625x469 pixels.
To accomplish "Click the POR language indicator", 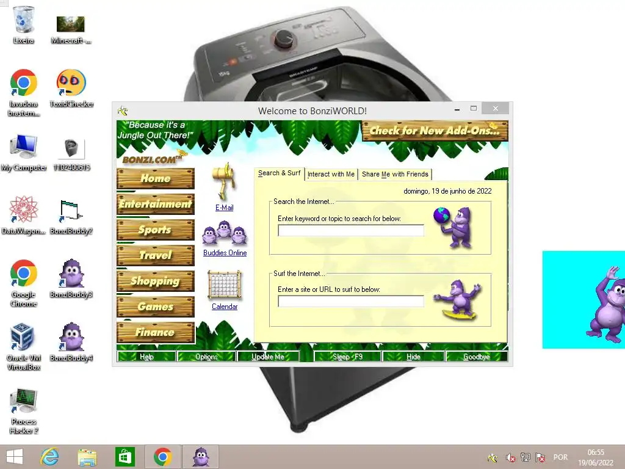I will [560, 457].
